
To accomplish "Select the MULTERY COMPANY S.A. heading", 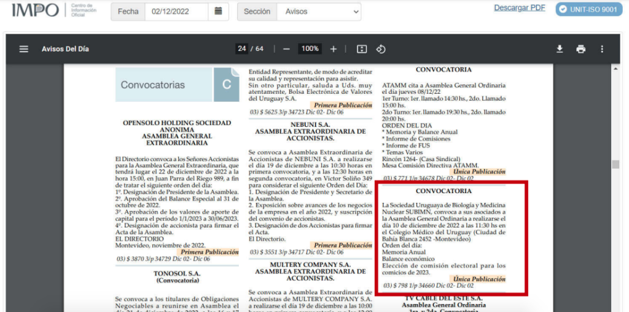I will pyautogui.click(x=310, y=265).
